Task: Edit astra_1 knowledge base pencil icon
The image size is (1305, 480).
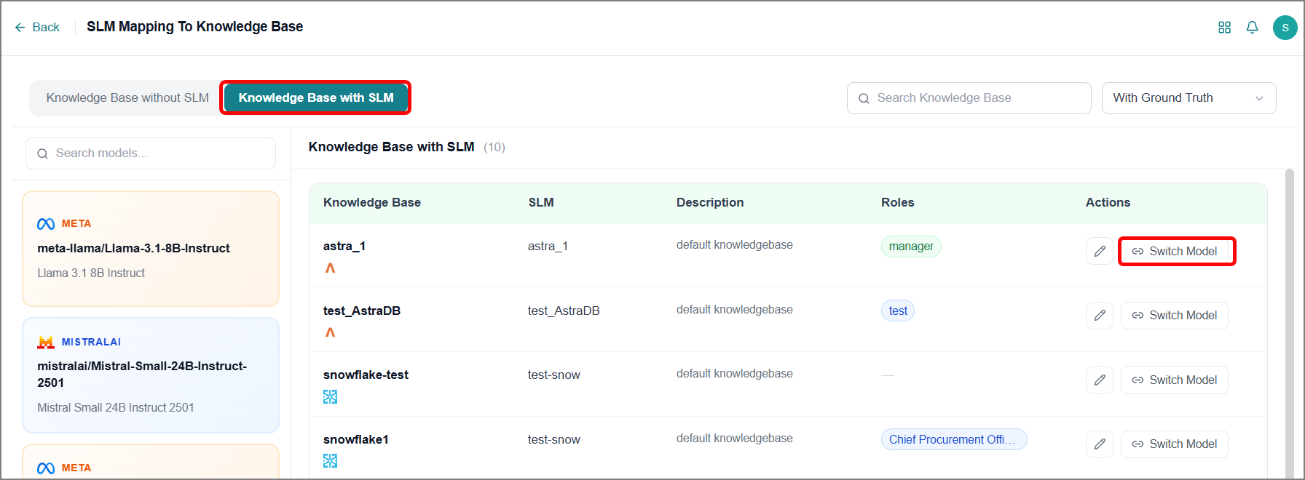Action: pos(1100,251)
